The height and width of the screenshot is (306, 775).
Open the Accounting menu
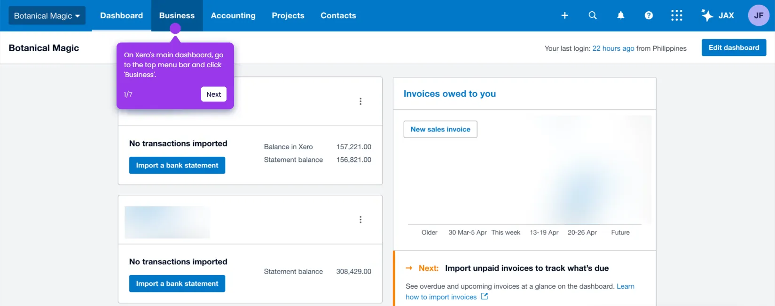pyautogui.click(x=233, y=15)
